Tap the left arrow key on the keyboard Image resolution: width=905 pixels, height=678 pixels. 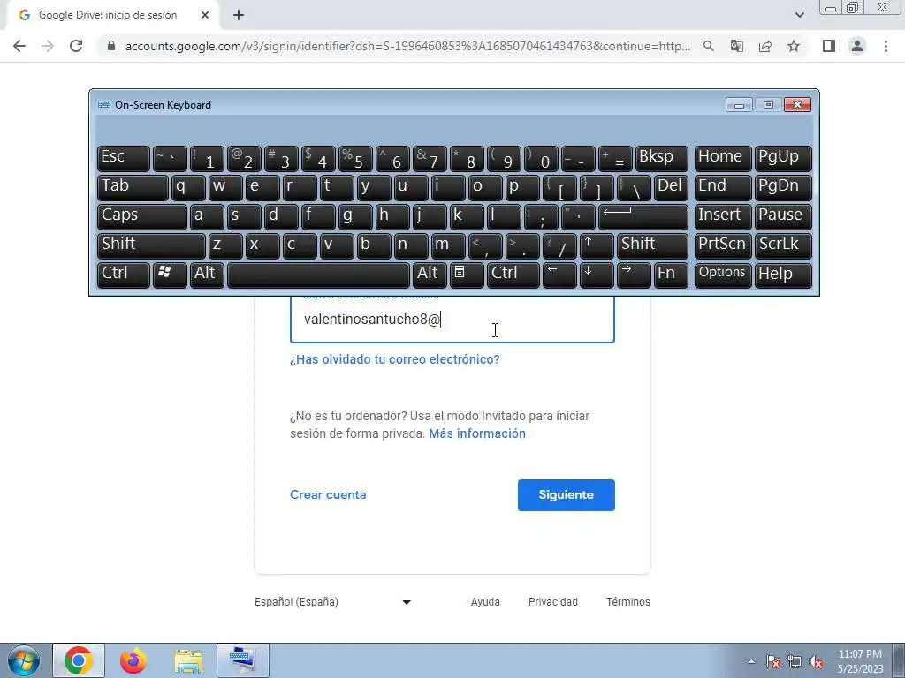pos(559,275)
